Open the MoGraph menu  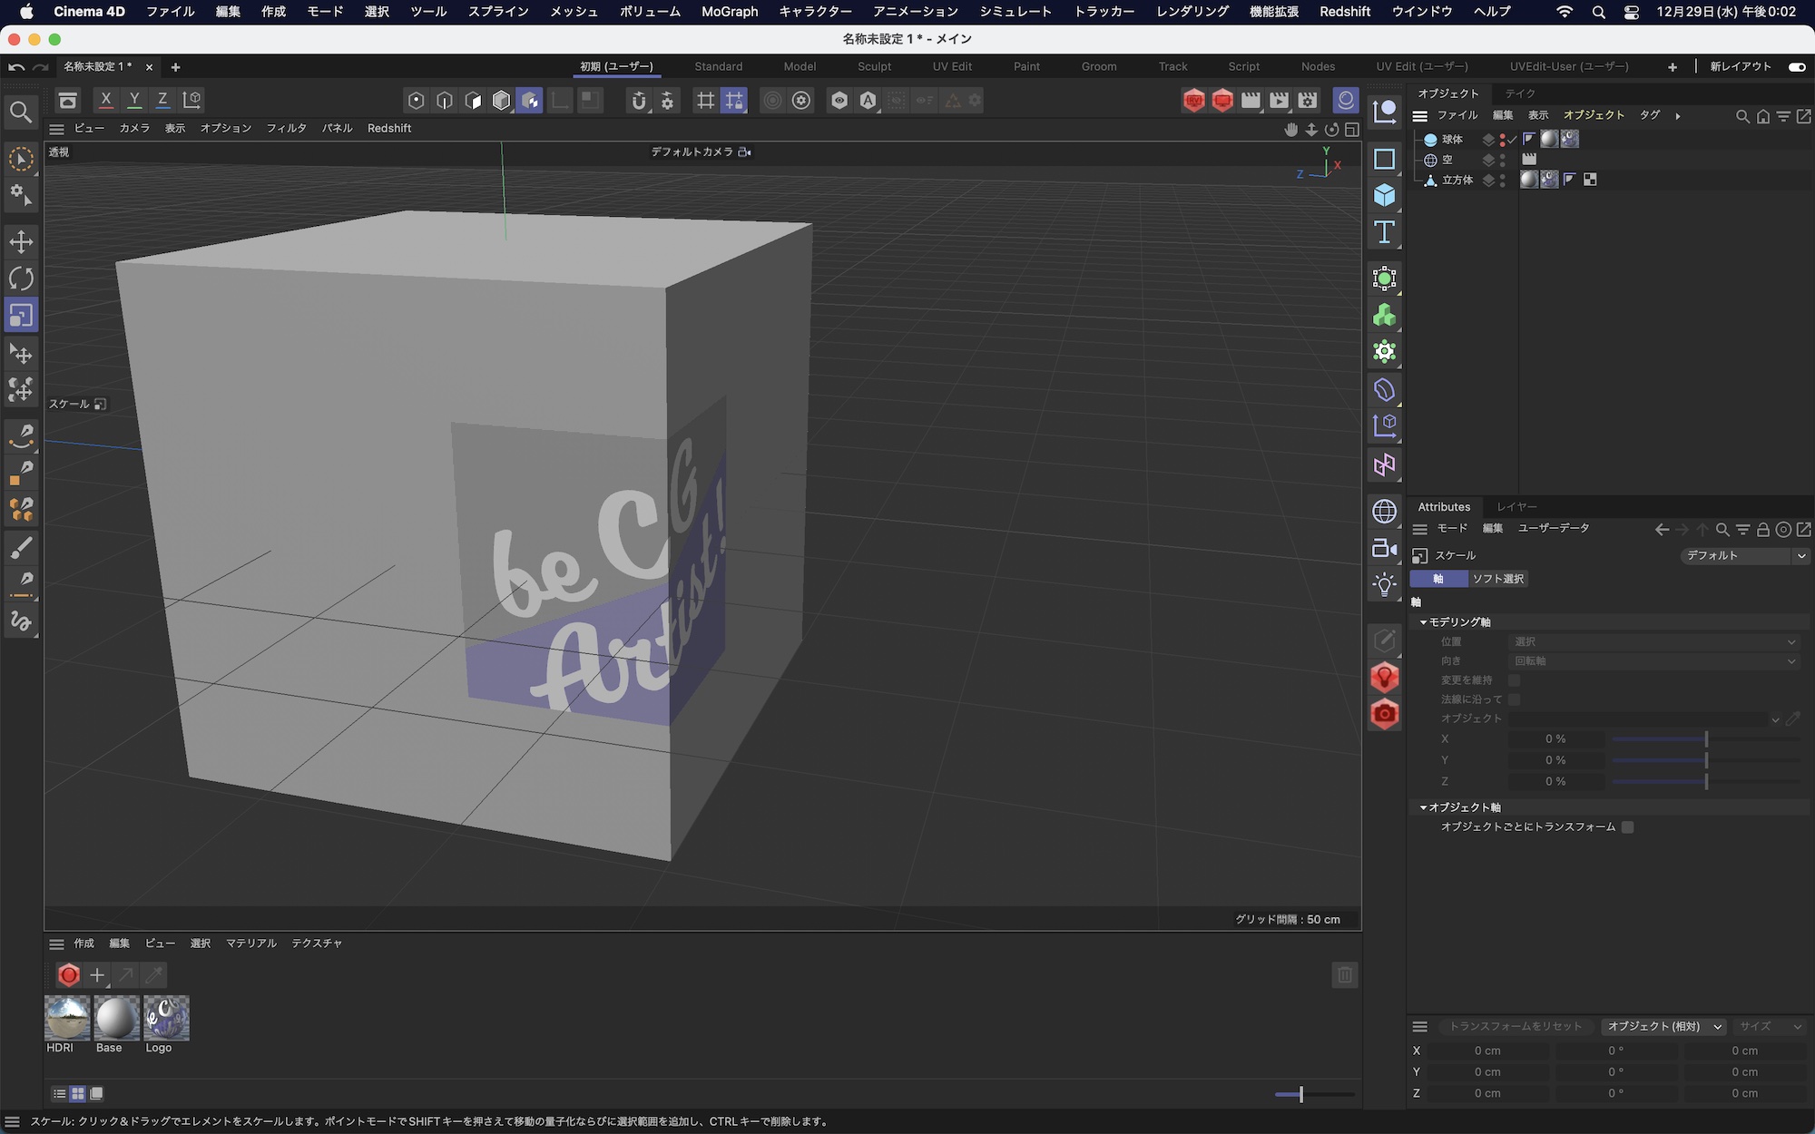click(729, 12)
